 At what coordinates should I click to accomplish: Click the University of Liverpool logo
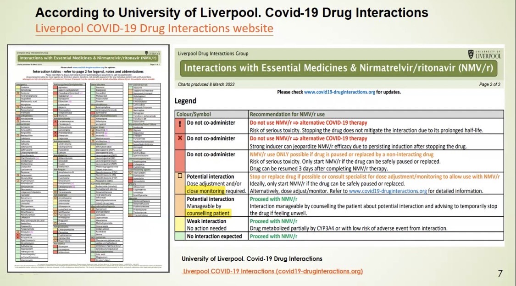(484, 55)
